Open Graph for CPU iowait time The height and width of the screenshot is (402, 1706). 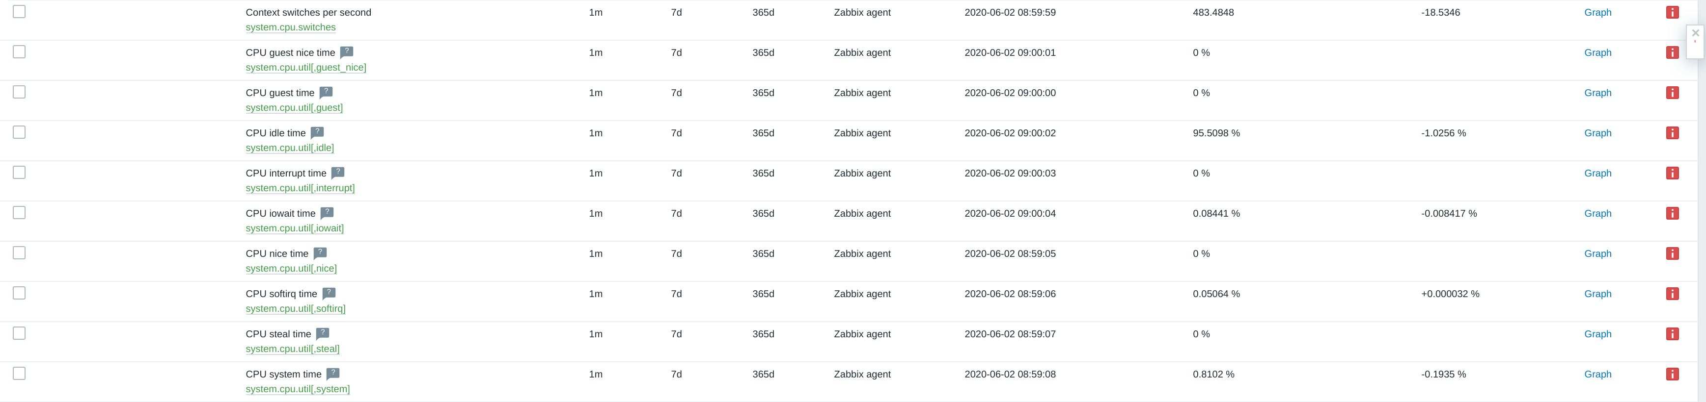1597,214
